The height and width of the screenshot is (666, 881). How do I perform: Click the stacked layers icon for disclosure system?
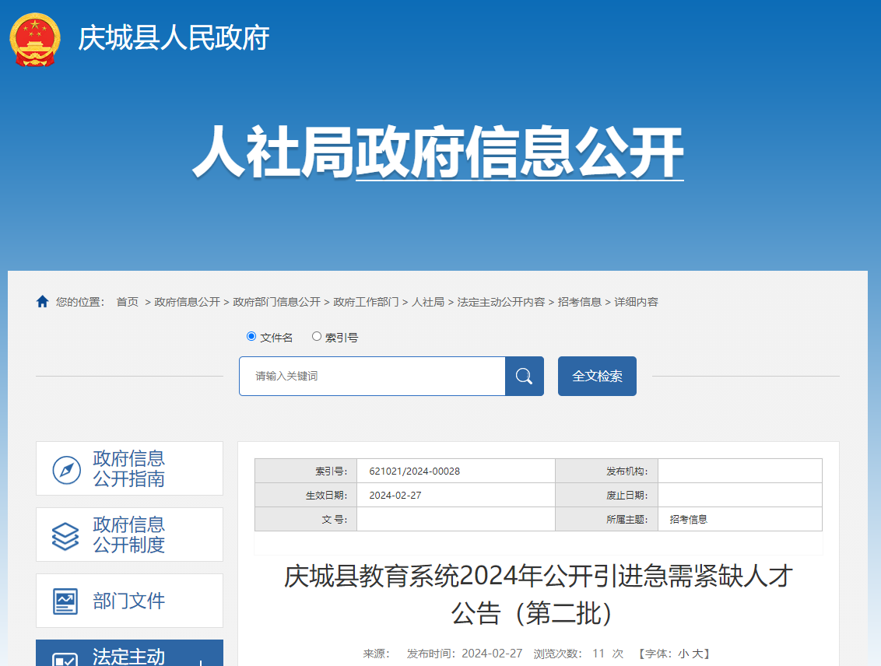(65, 535)
